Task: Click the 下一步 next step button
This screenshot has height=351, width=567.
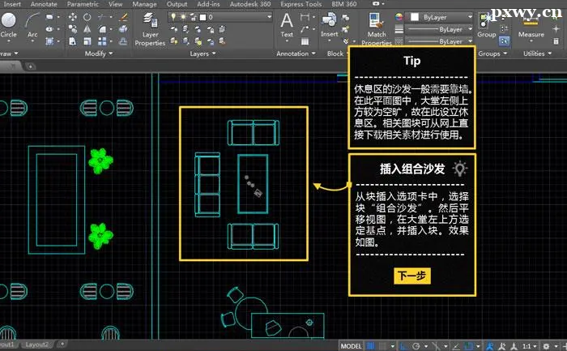Action: (411, 276)
